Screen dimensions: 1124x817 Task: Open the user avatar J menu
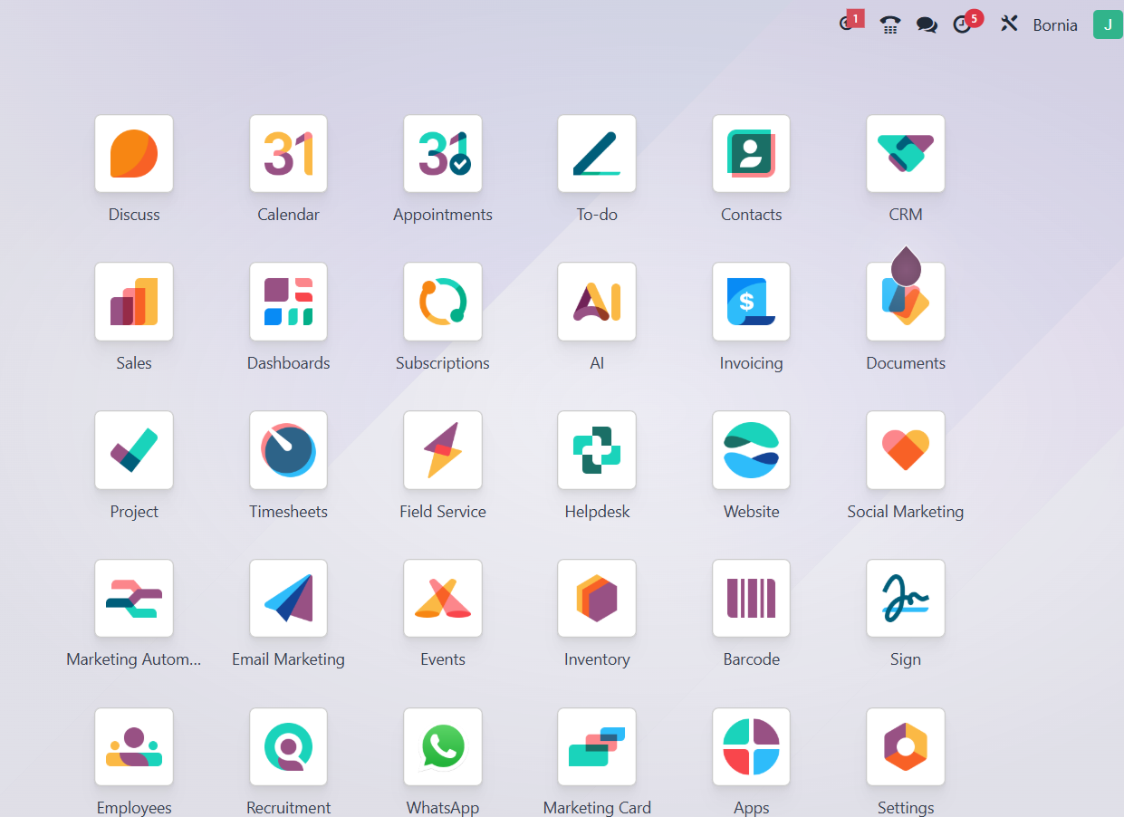pos(1108,24)
